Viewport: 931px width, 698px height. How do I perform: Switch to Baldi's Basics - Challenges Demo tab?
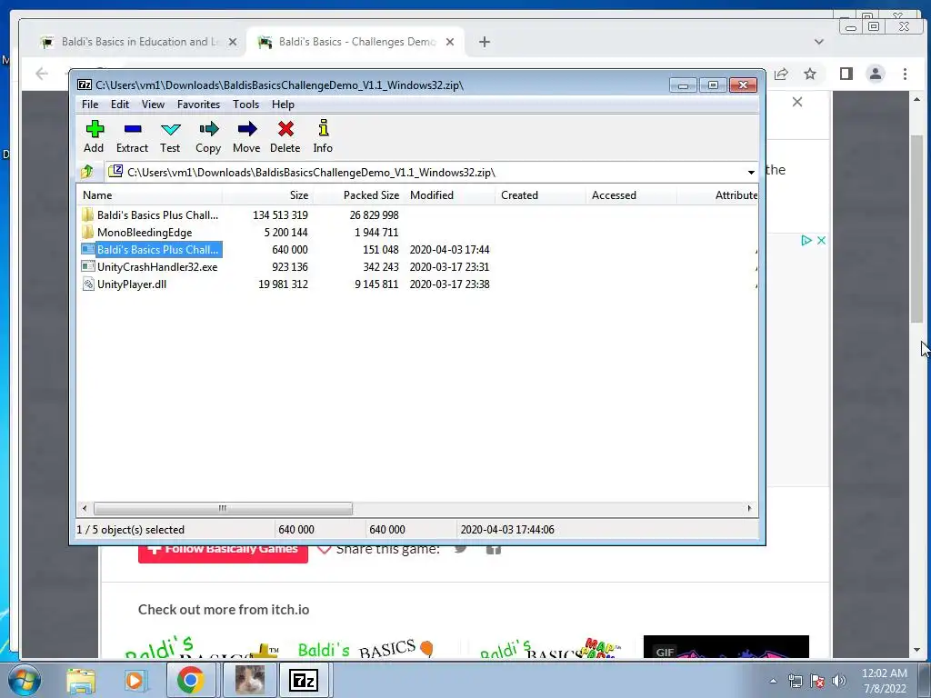pyautogui.click(x=356, y=42)
